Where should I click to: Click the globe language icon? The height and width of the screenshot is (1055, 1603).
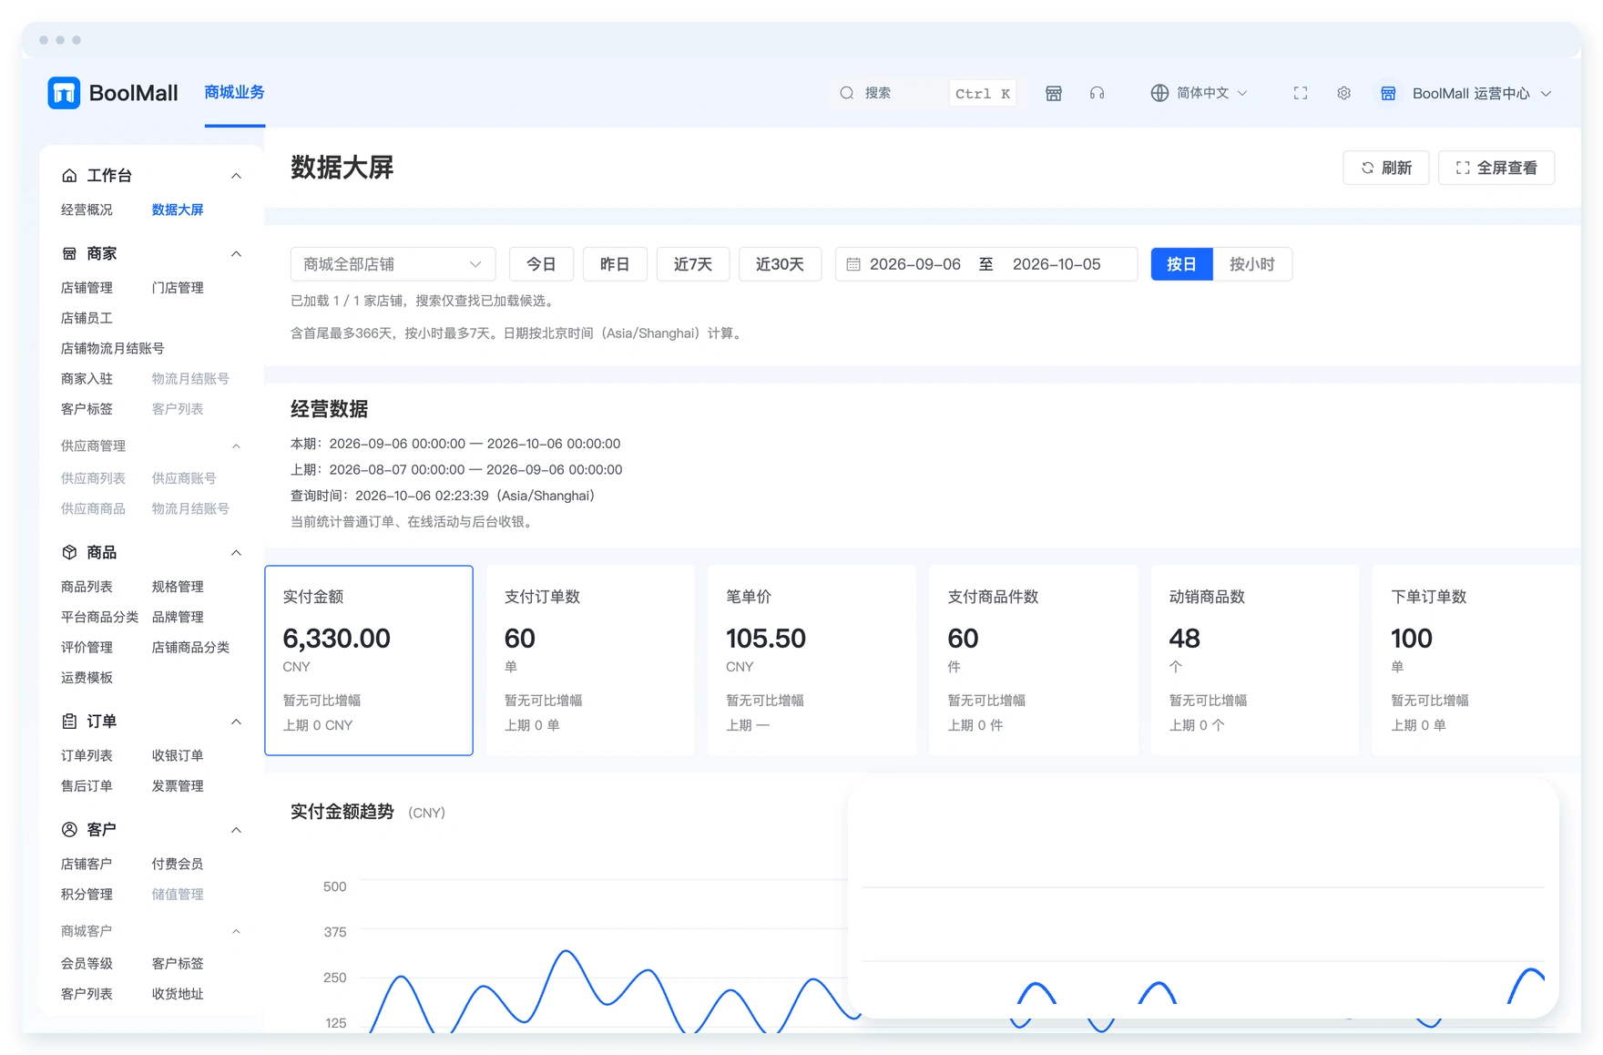coord(1159,93)
